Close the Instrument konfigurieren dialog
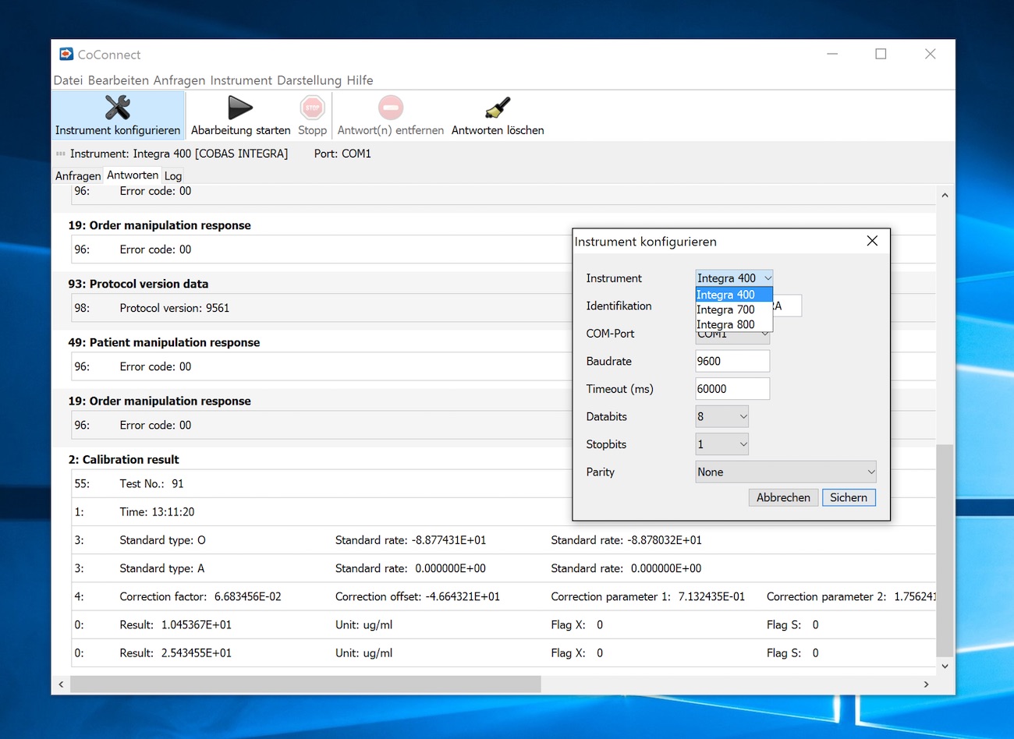This screenshot has height=739, width=1014. point(872,241)
